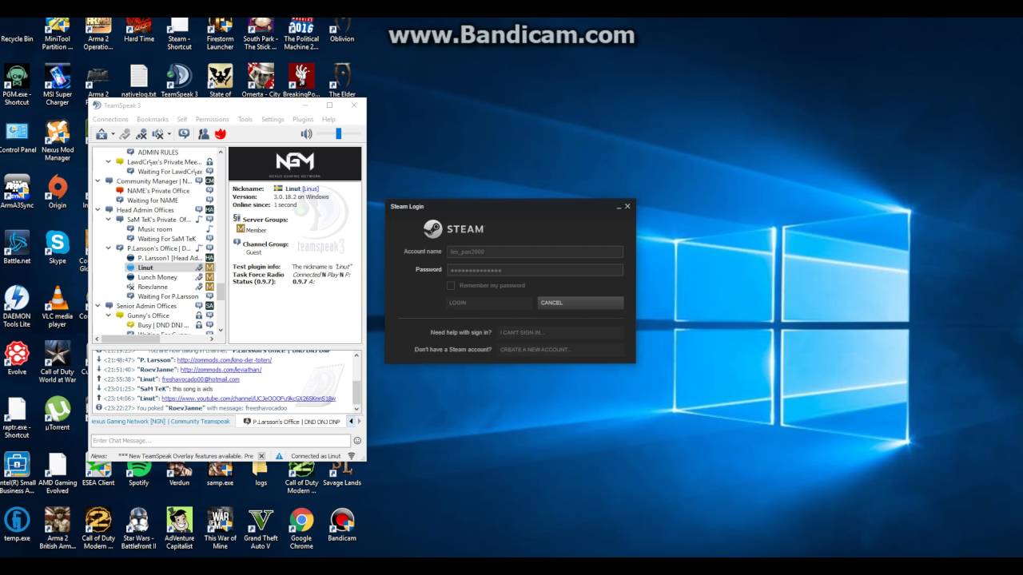
Task: Open the Plugins menu
Action: click(x=303, y=119)
